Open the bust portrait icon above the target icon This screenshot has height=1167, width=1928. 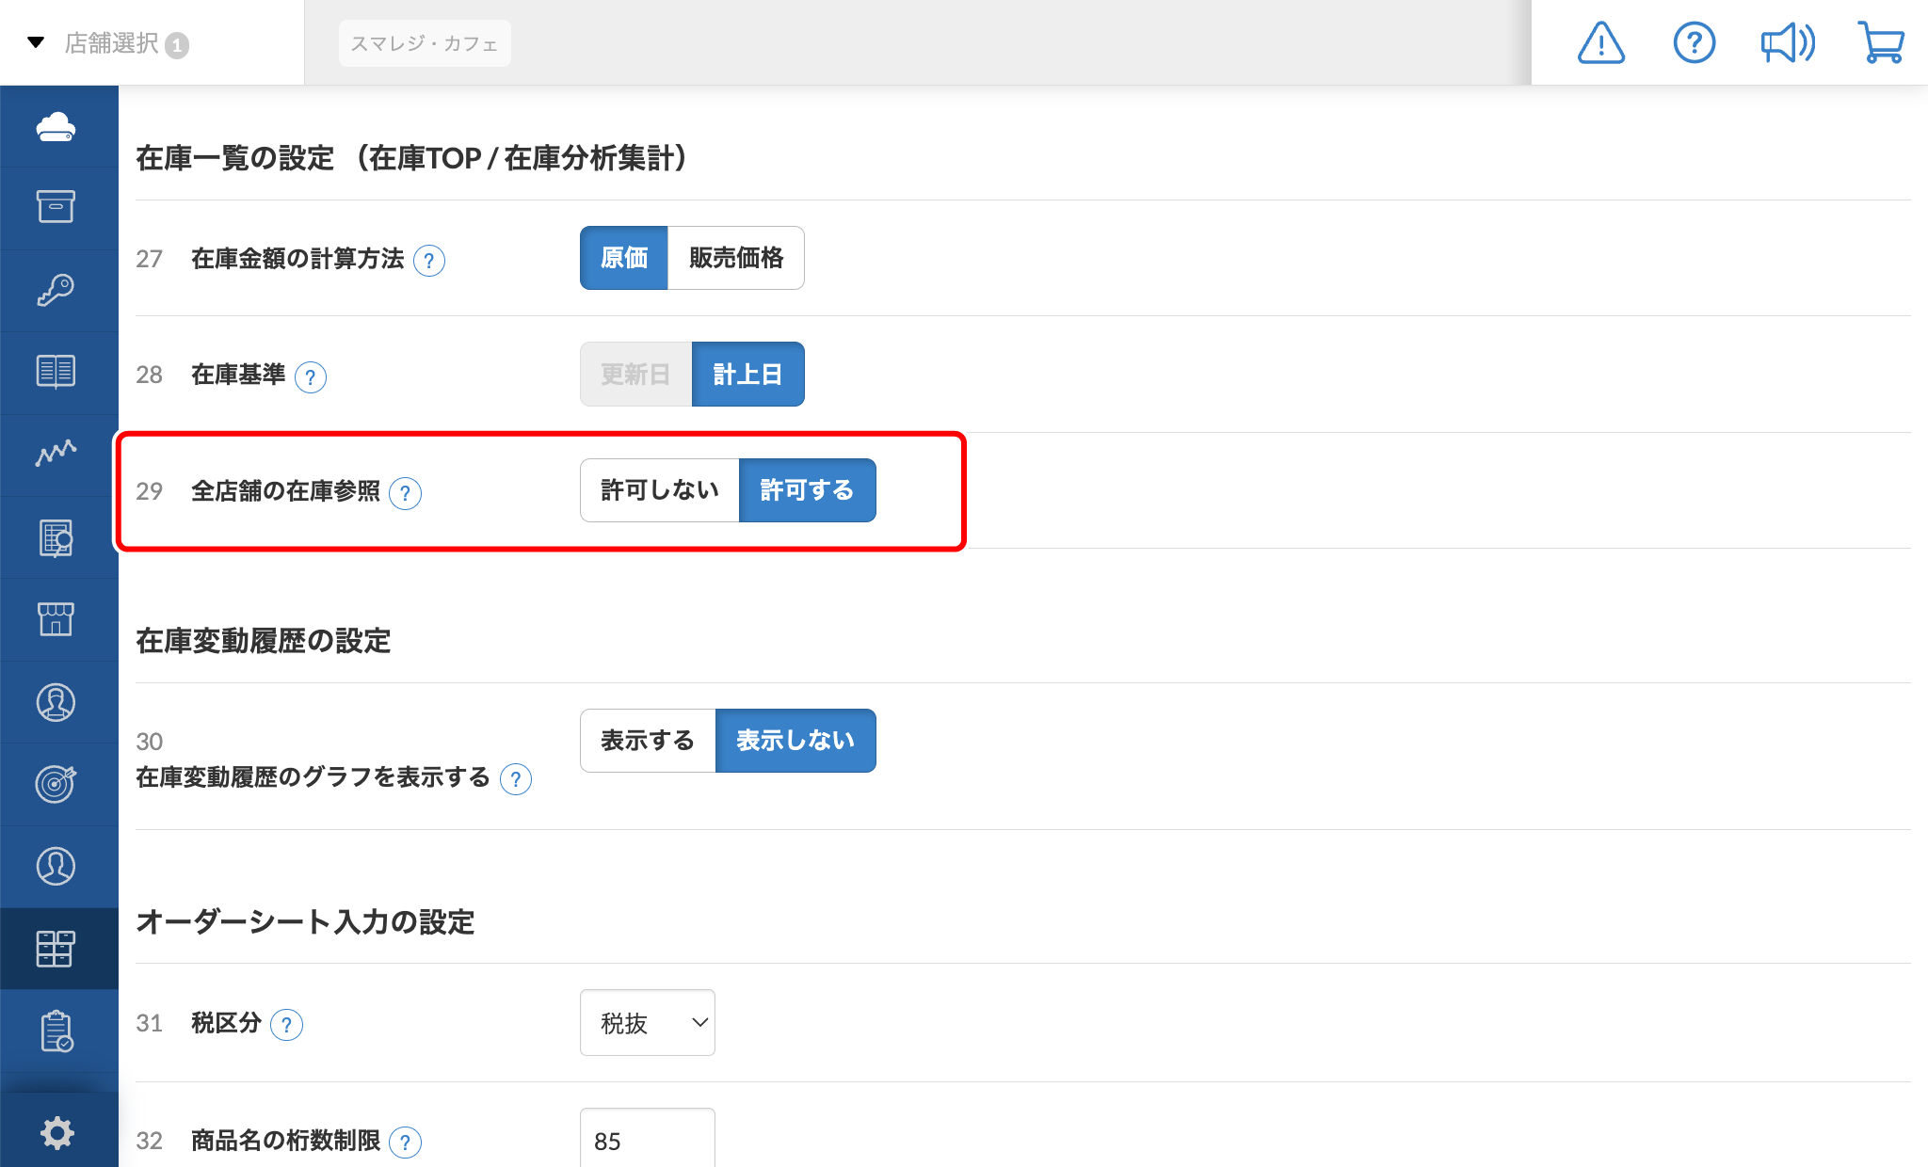click(x=56, y=702)
